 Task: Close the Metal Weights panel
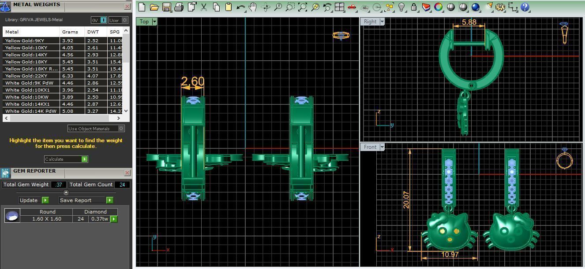pyautogui.click(x=127, y=6)
